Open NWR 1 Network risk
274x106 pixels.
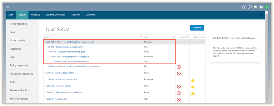(x=57, y=99)
